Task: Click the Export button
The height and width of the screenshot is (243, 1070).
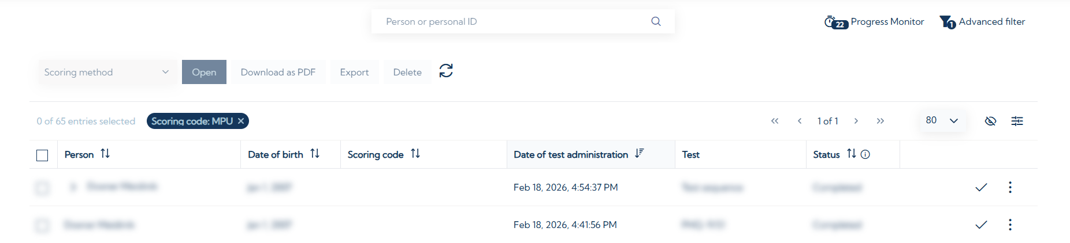Action: (354, 73)
